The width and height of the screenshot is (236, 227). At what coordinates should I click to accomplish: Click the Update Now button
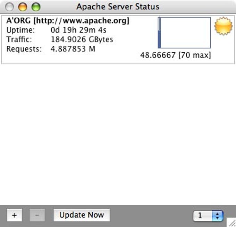click(x=82, y=215)
